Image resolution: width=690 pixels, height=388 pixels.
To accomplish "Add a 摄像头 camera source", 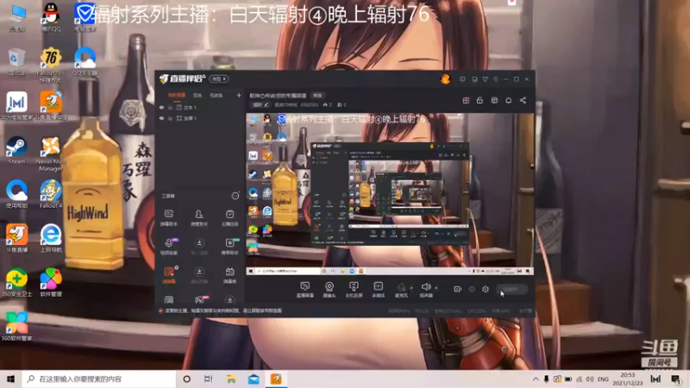I will pyautogui.click(x=329, y=290).
